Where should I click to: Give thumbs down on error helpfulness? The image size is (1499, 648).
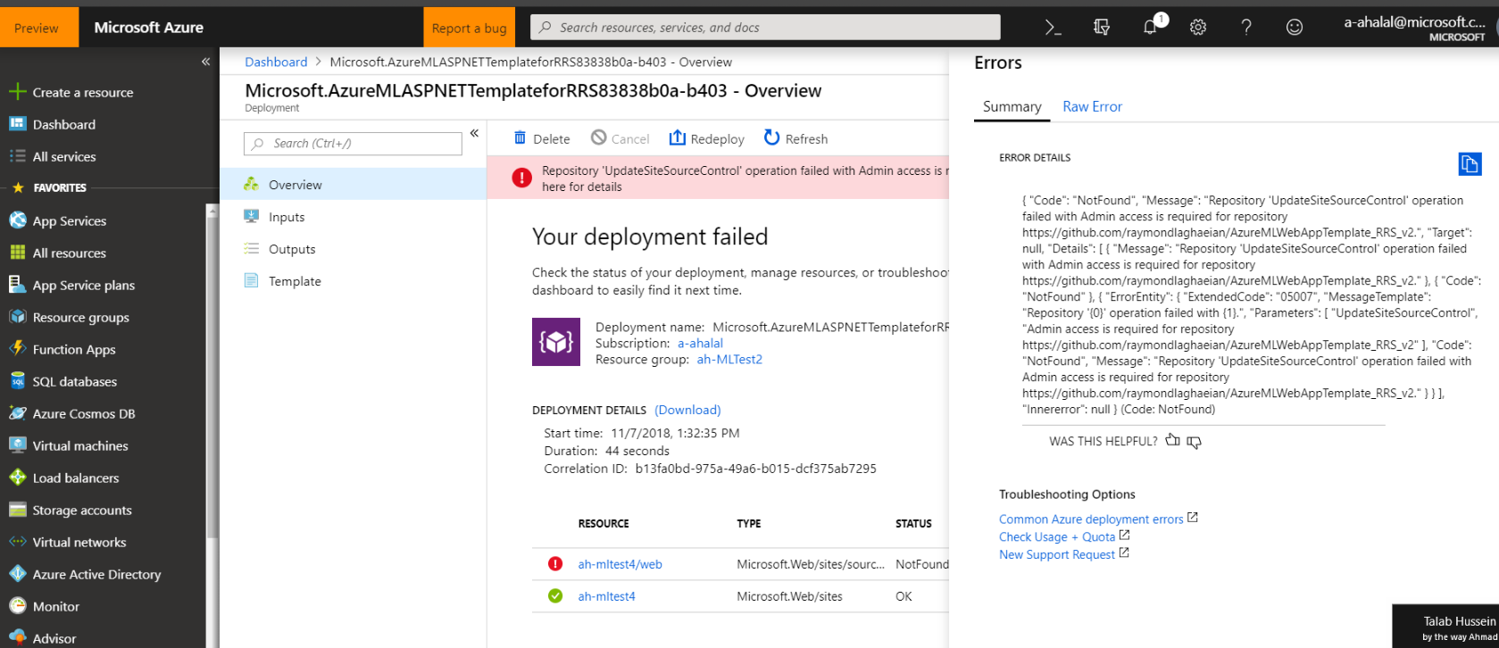coord(1195,442)
